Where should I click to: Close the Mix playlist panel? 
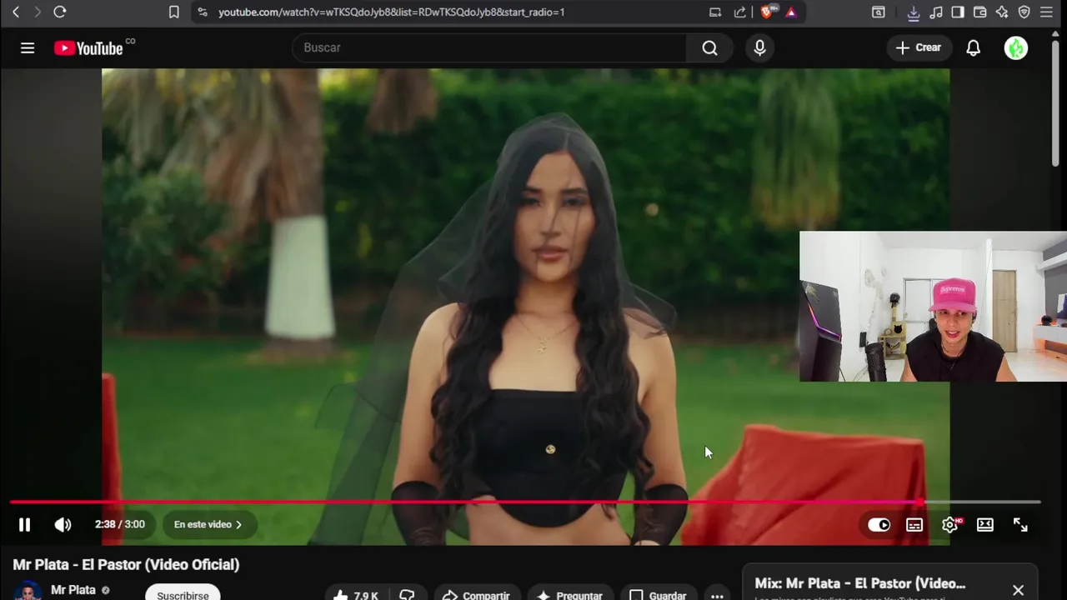point(1018,590)
